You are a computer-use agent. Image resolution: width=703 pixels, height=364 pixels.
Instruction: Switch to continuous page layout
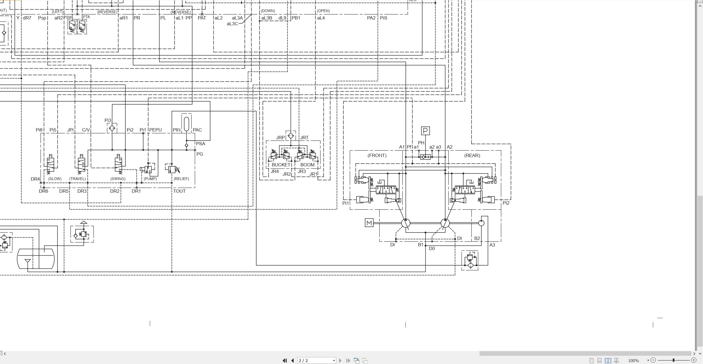click(x=600, y=360)
